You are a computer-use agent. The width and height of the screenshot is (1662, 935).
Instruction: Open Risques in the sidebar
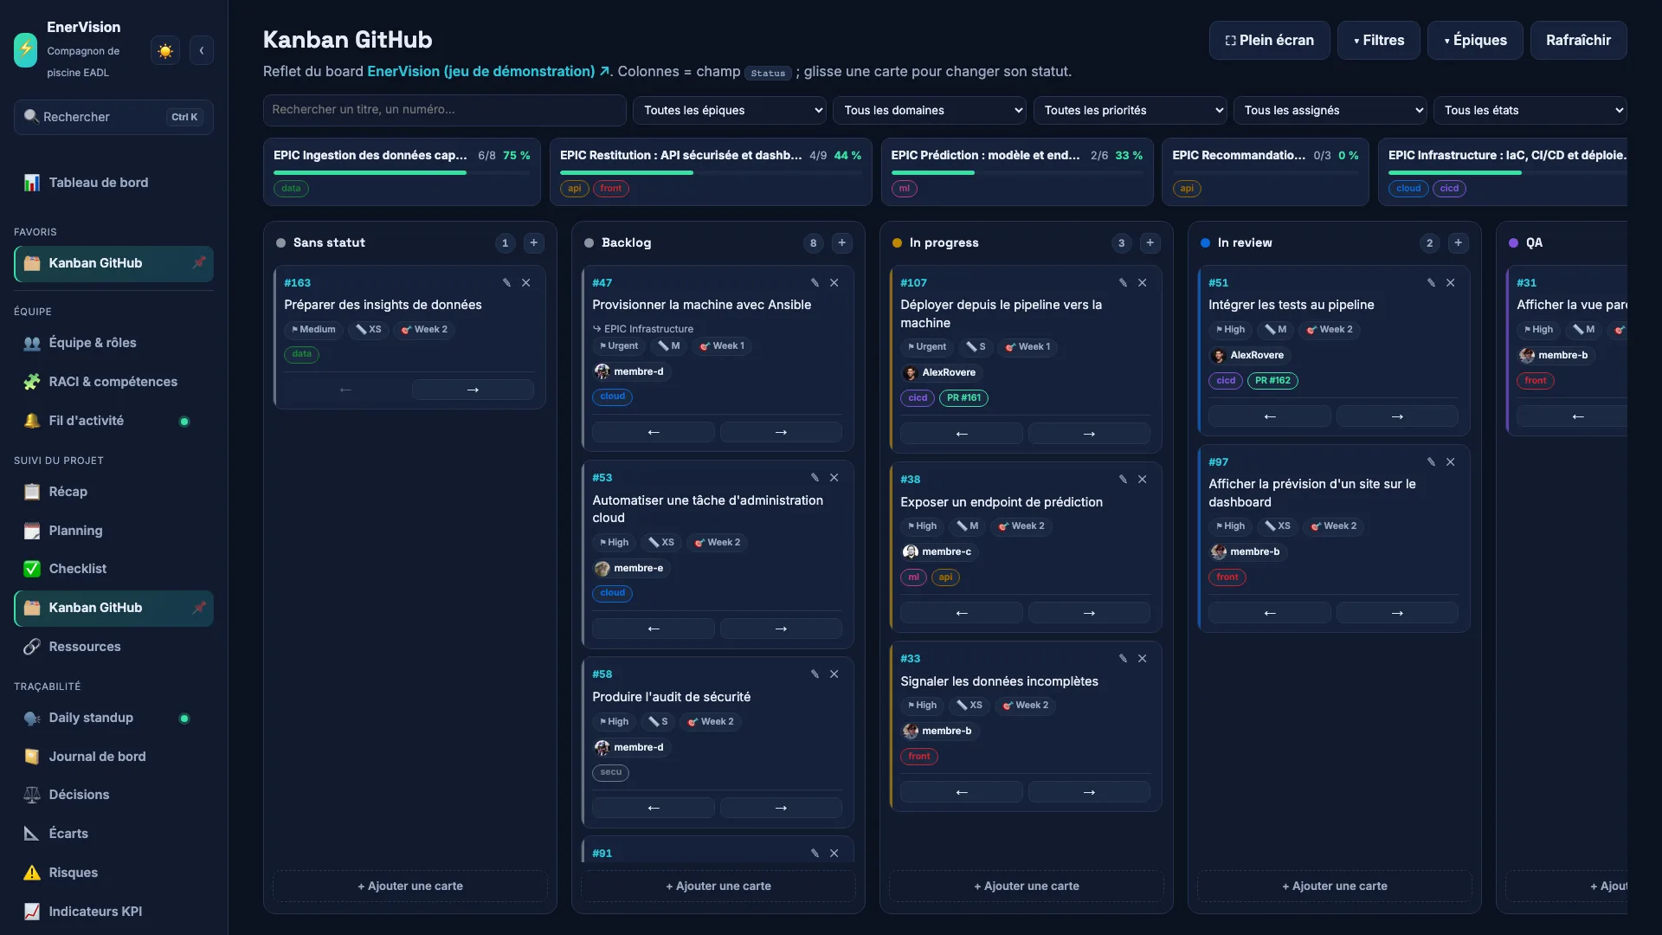point(113,873)
